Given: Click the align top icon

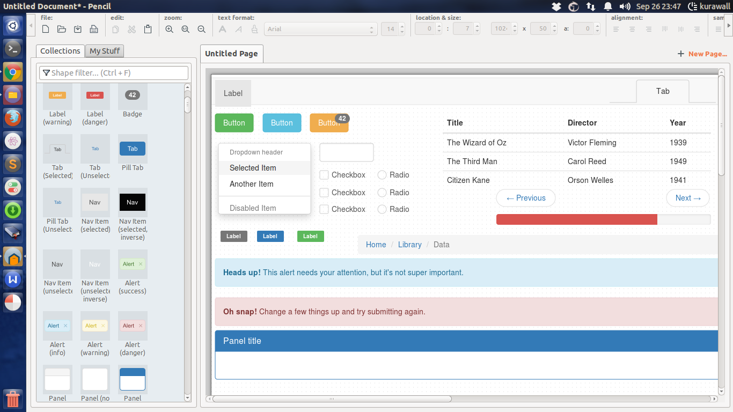Looking at the screenshot, I should pos(665,29).
